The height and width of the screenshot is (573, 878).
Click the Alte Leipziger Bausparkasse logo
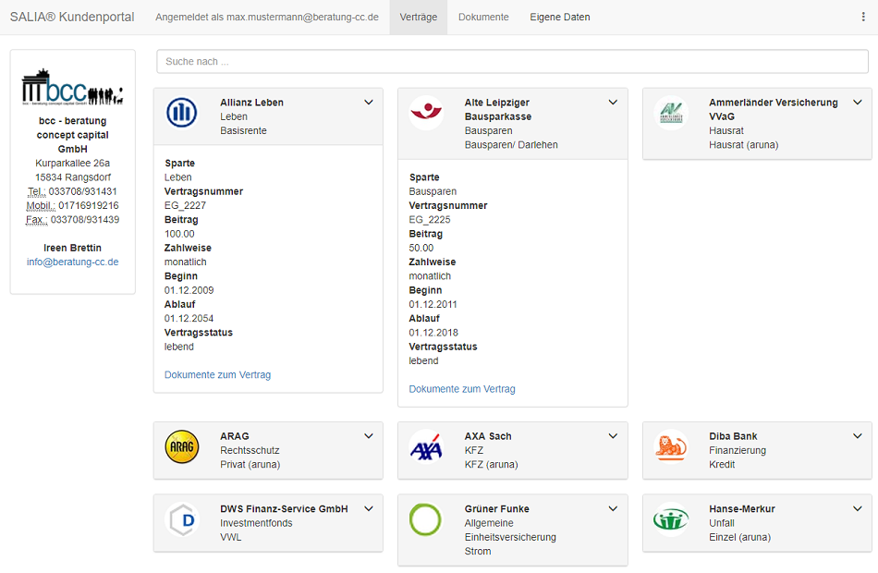pos(426,113)
